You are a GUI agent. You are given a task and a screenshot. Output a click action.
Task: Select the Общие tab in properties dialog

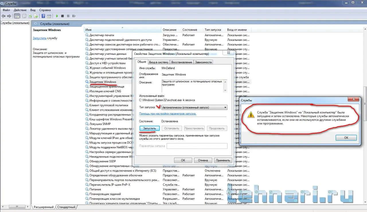pos(142,62)
